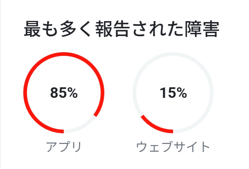Click the gray vertical border on the left edge

tap(1, 84)
